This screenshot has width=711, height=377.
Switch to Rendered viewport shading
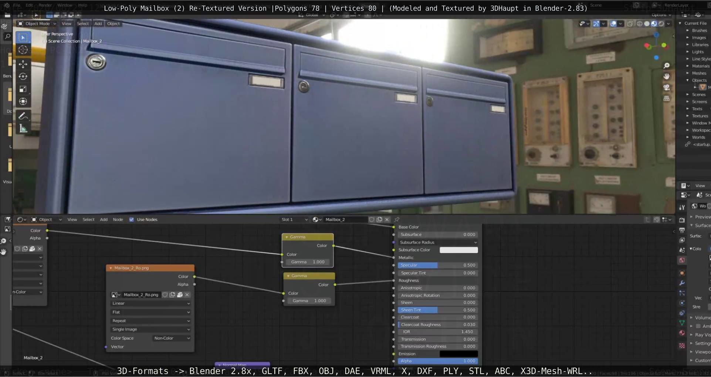pyautogui.click(x=661, y=24)
